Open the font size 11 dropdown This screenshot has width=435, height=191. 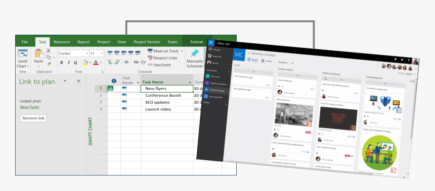pos(102,53)
